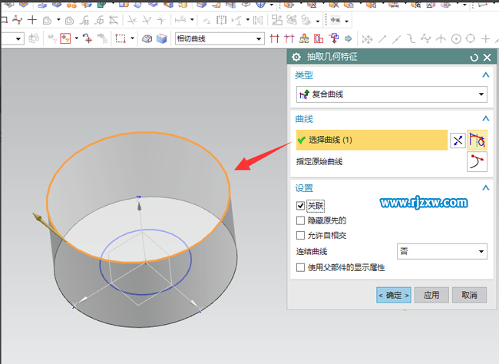This screenshot has height=364, width=499.
Task: Click the 应用 button
Action: click(431, 295)
